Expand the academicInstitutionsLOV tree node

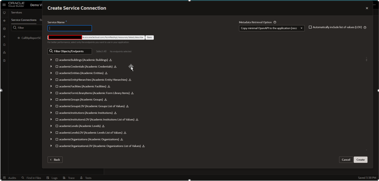[x=51, y=119]
